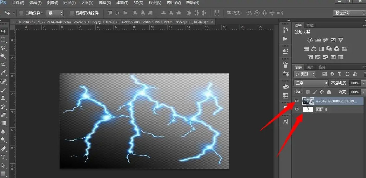This screenshot has width=366, height=178.
Task: Select the Horizontal Type tool
Action: 3,157
